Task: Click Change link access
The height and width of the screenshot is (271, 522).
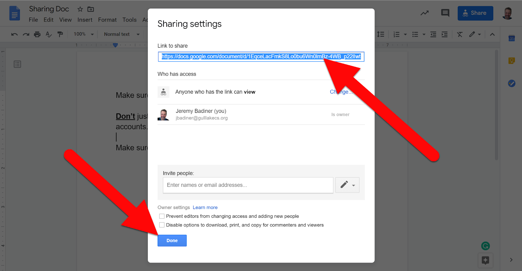Action: pos(341,92)
